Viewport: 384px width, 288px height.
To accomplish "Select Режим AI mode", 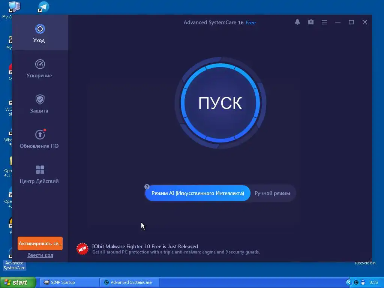I will click(x=198, y=193).
